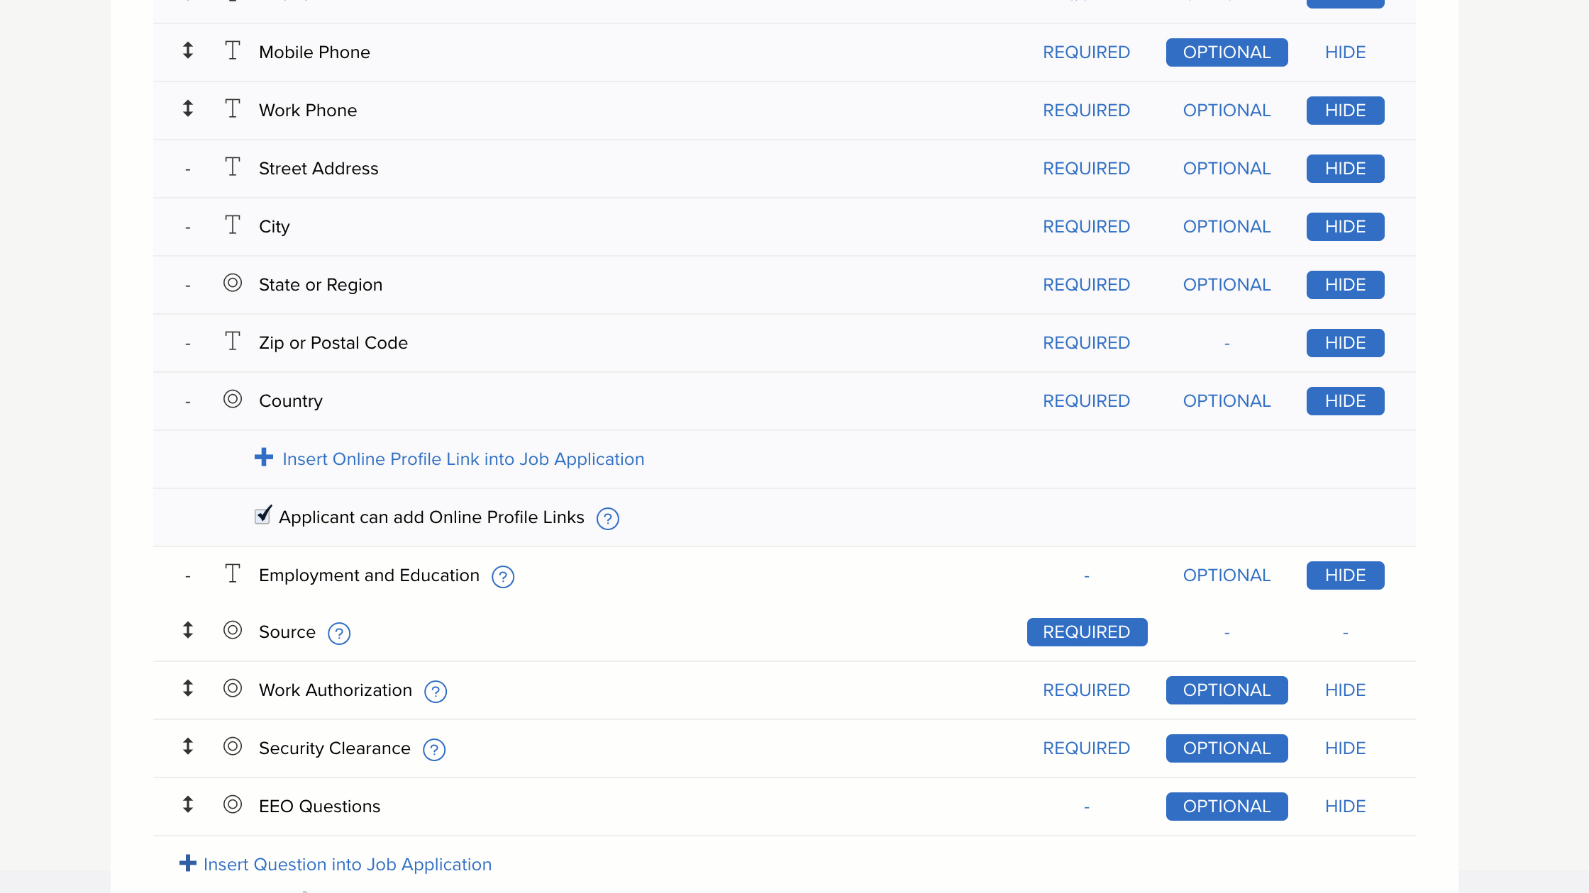This screenshot has width=1589, height=893.
Task: Set Work Phone to Required
Action: point(1086,111)
